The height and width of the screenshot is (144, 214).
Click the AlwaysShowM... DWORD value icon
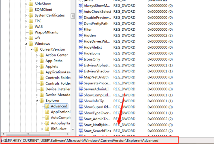point(81,6)
